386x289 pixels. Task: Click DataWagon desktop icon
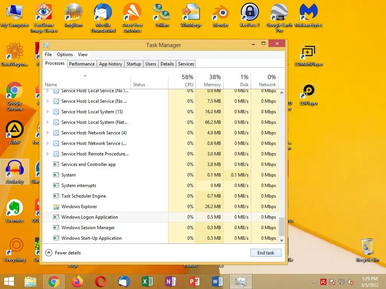15,55
